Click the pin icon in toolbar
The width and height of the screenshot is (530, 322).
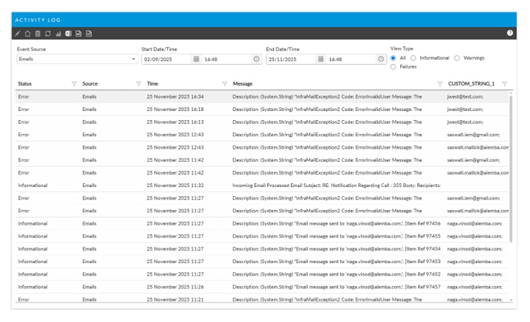19,34
